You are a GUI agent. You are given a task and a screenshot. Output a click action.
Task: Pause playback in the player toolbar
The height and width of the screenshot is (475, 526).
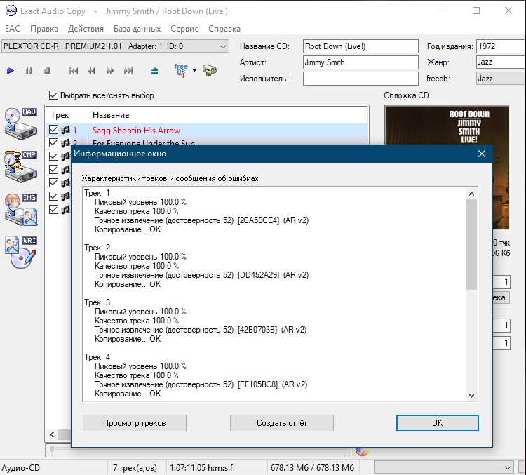[x=29, y=70]
